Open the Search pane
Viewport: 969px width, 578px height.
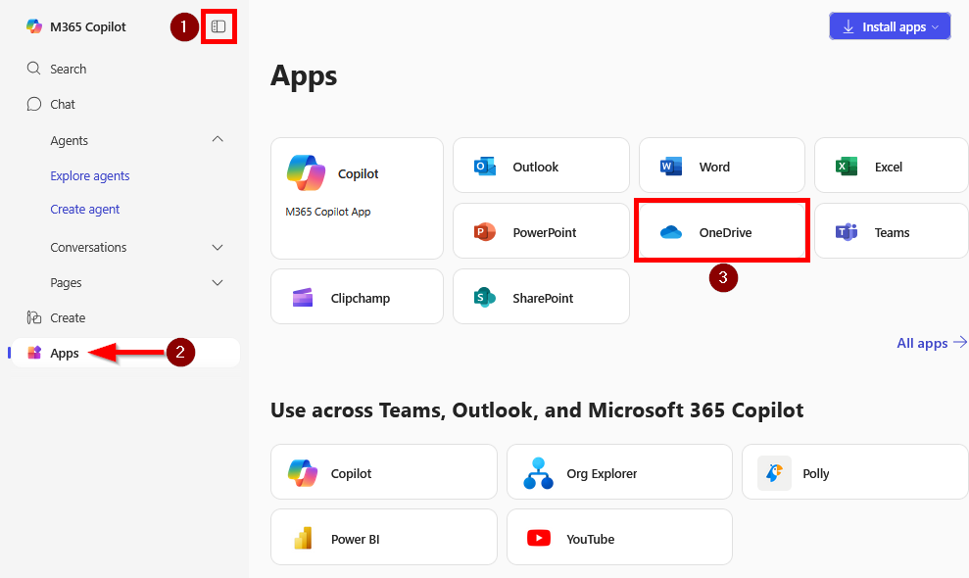(67, 69)
